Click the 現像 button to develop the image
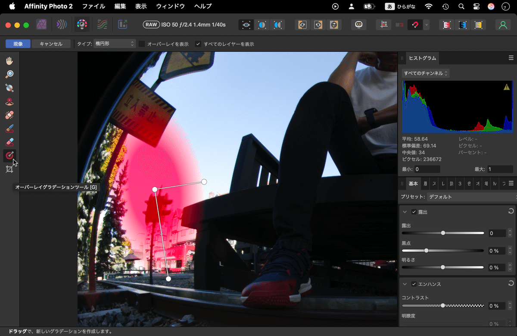Viewport: 517px width, 336px height. coord(18,44)
